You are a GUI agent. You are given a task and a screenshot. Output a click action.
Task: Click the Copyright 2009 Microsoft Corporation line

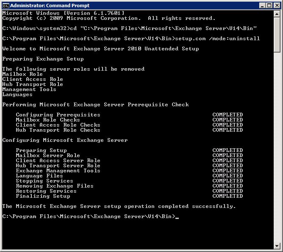coord(109,18)
